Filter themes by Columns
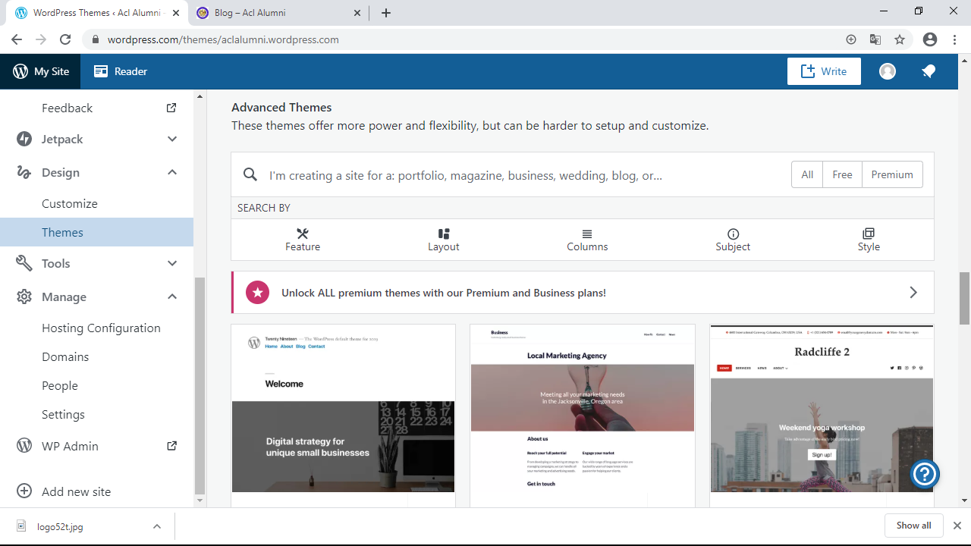 pos(587,240)
